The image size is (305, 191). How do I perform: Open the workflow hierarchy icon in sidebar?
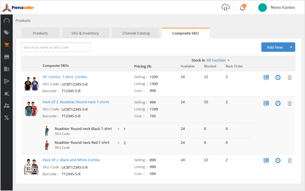pos(7,81)
